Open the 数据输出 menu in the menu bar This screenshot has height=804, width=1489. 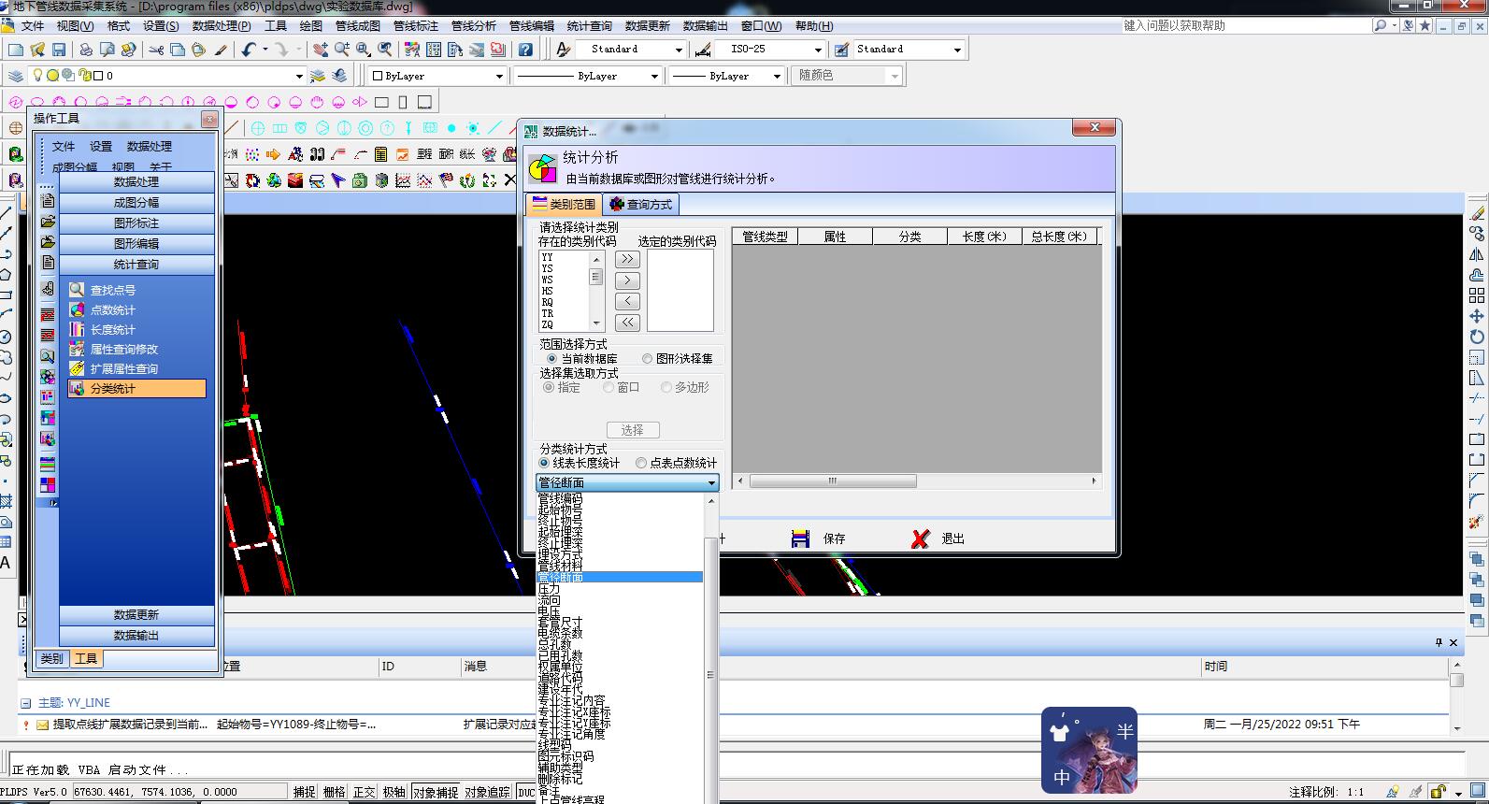coord(705,26)
